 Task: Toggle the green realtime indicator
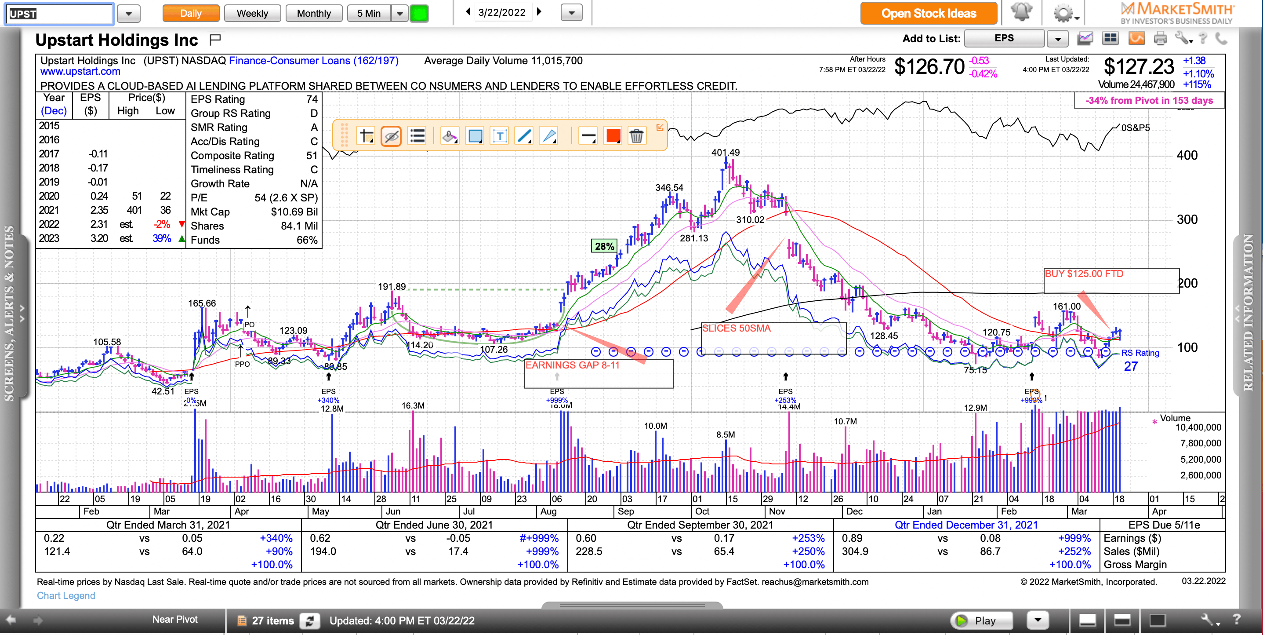pos(419,13)
